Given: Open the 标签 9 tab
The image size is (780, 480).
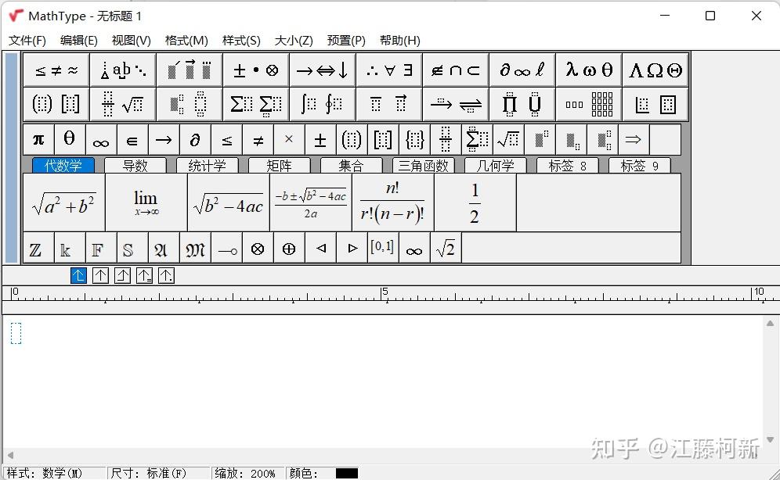Looking at the screenshot, I should [x=640, y=165].
